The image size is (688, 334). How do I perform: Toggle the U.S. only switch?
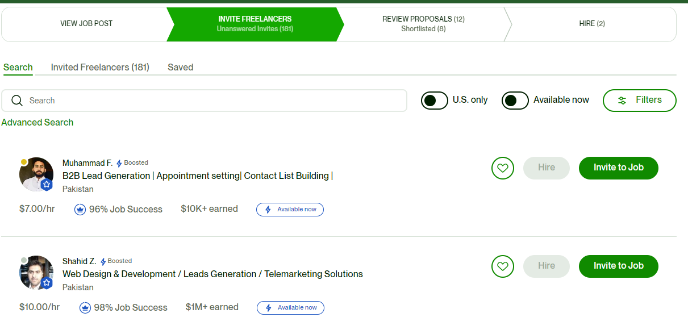435,101
